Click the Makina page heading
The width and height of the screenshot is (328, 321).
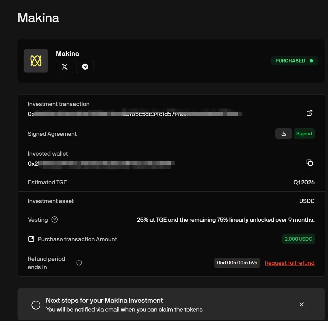pyautogui.click(x=38, y=18)
